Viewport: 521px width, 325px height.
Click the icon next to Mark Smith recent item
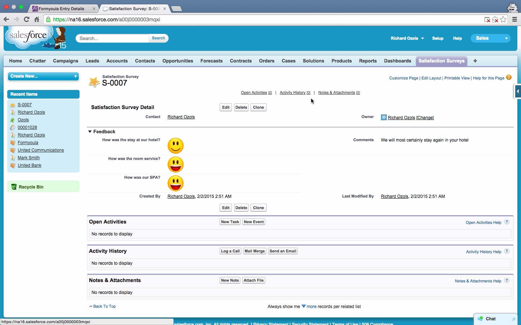(13, 158)
